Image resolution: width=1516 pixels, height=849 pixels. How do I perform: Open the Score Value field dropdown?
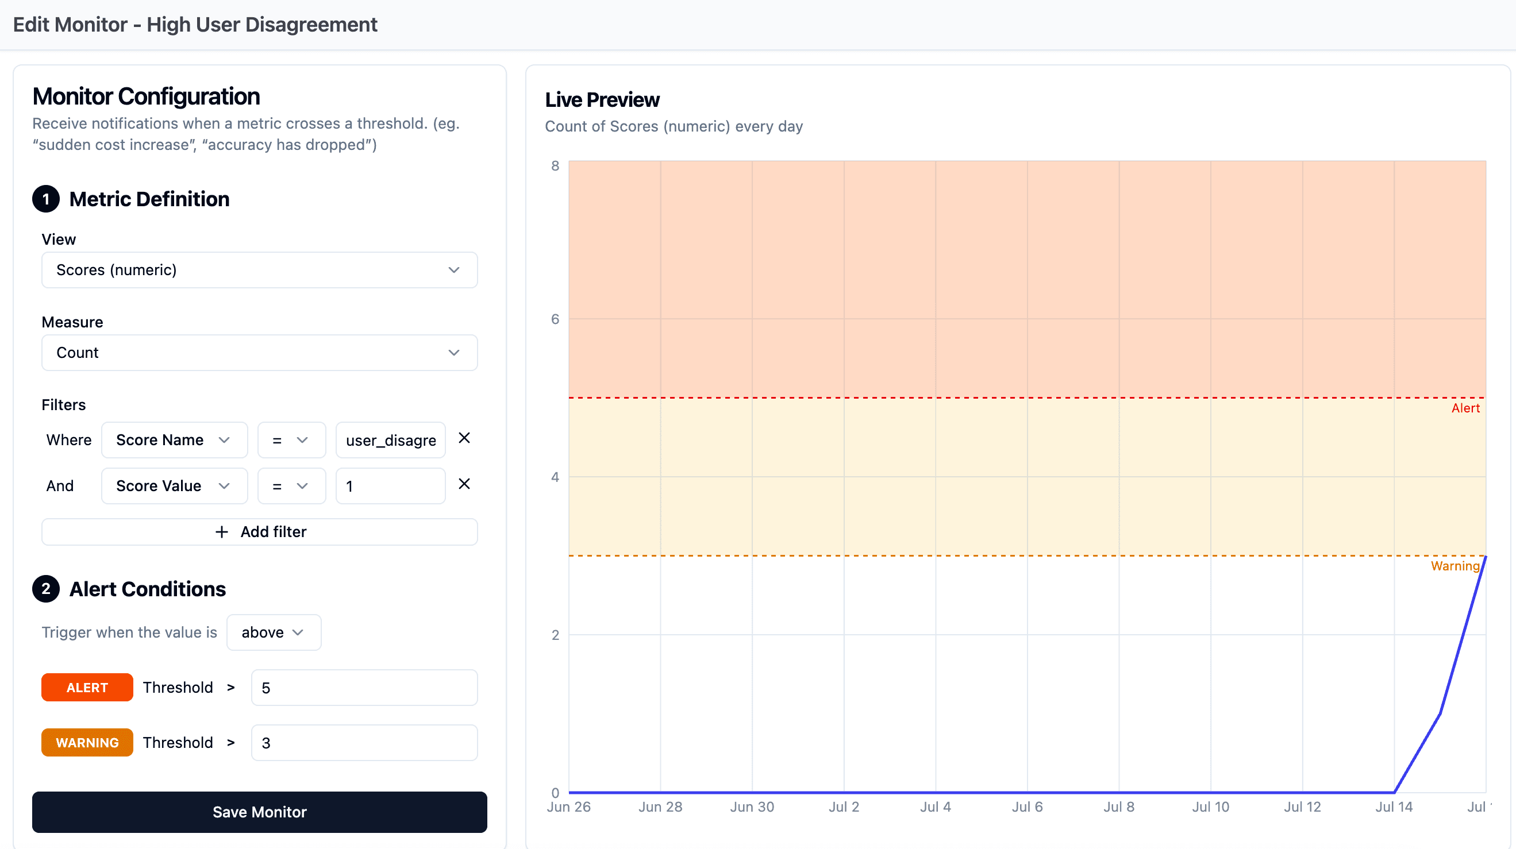[x=174, y=486]
